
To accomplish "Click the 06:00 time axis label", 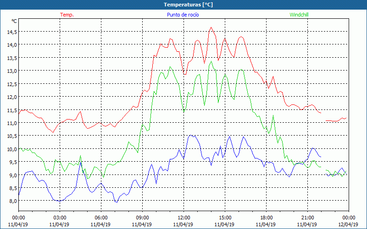I will point(101,218).
